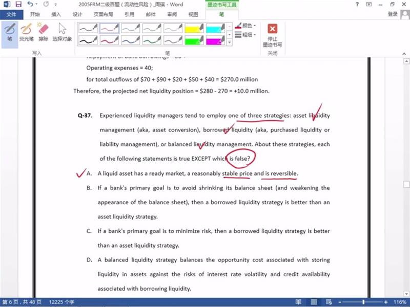Undo the last action
Screen dimensions: 410x307
click(x=30, y=4)
